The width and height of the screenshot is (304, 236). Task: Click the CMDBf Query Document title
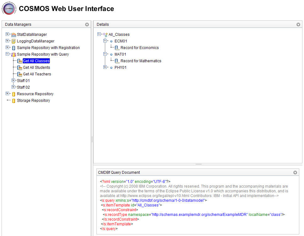click(x=119, y=173)
